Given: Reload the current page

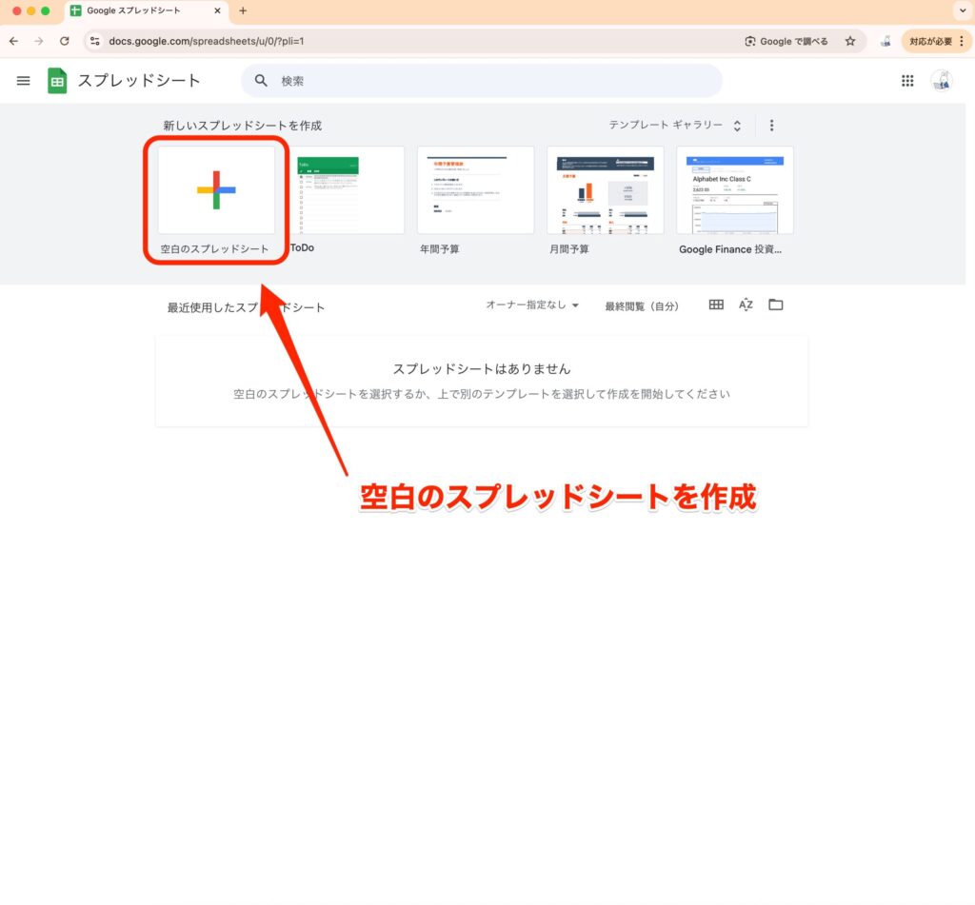Looking at the screenshot, I should 65,41.
